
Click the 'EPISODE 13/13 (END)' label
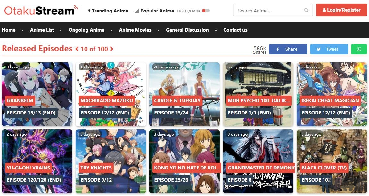click(31, 113)
